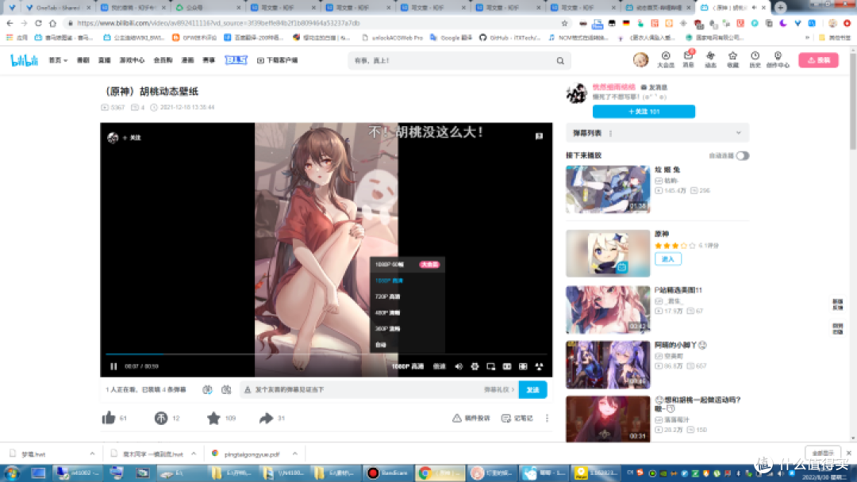The height and width of the screenshot is (482, 857).
Task: Pause the video with the player pause button
Action: [x=113, y=366]
